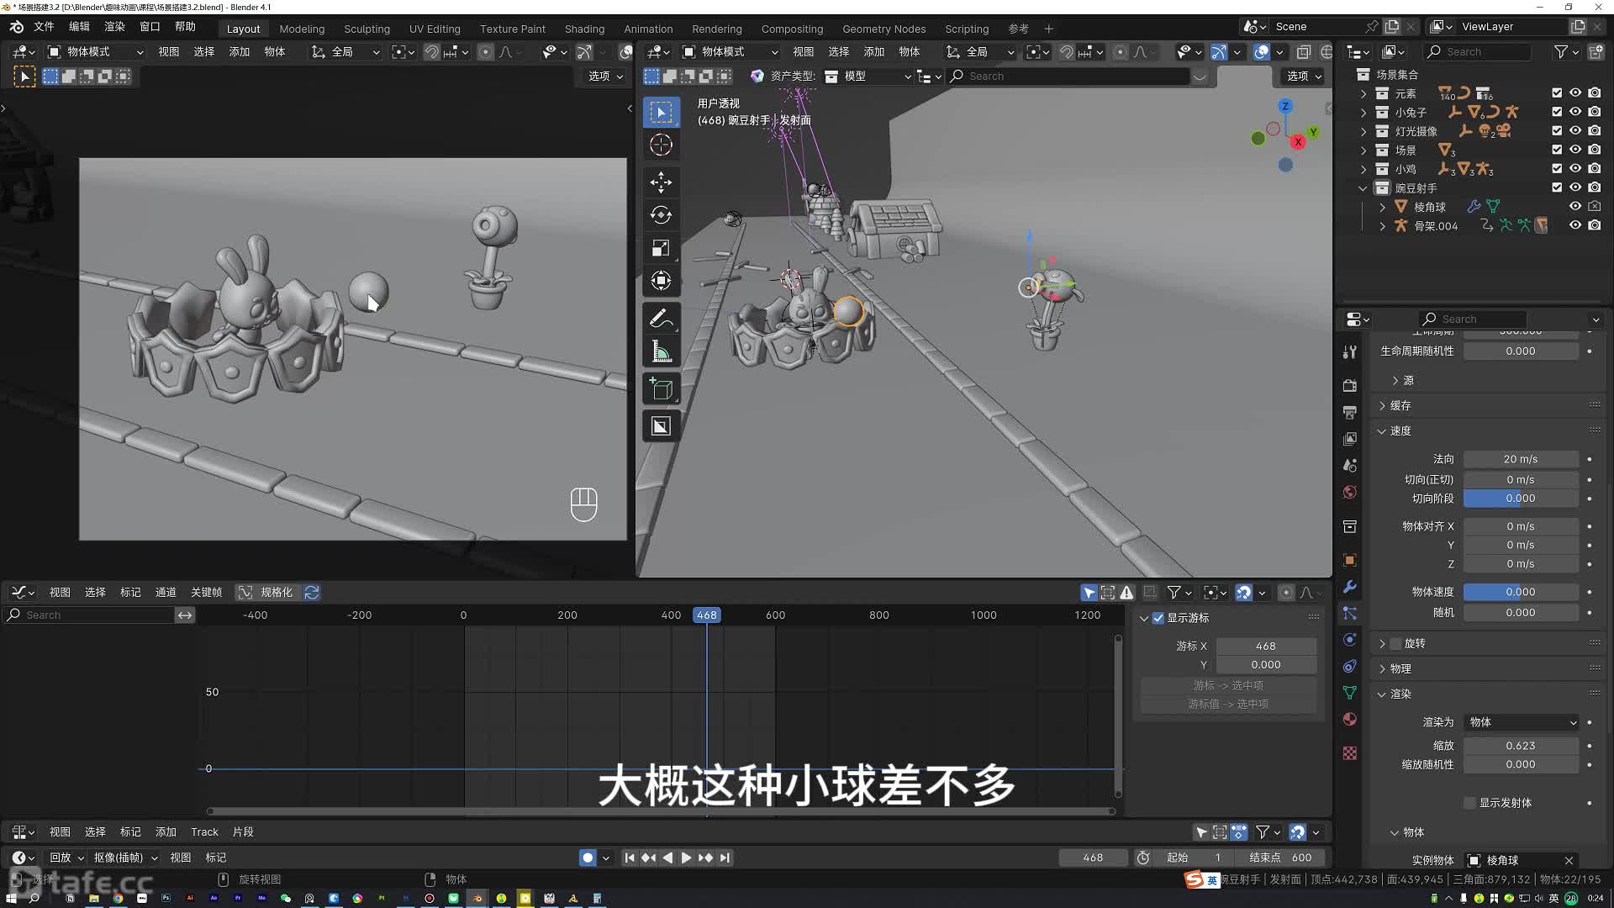Select the Rotate tool
Screen dimensions: 1614x908
coord(661,214)
